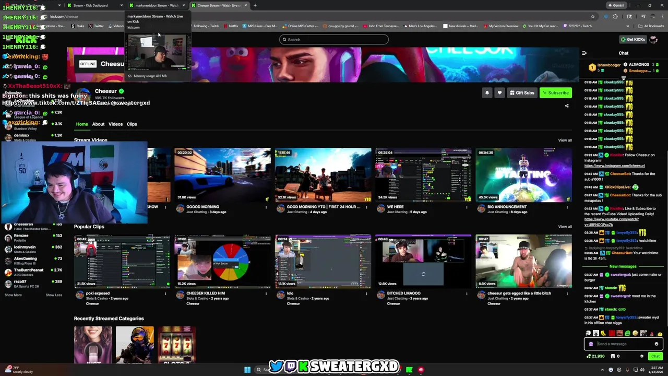
Task: Click the notification bell for Cheesur
Action: coord(487,93)
